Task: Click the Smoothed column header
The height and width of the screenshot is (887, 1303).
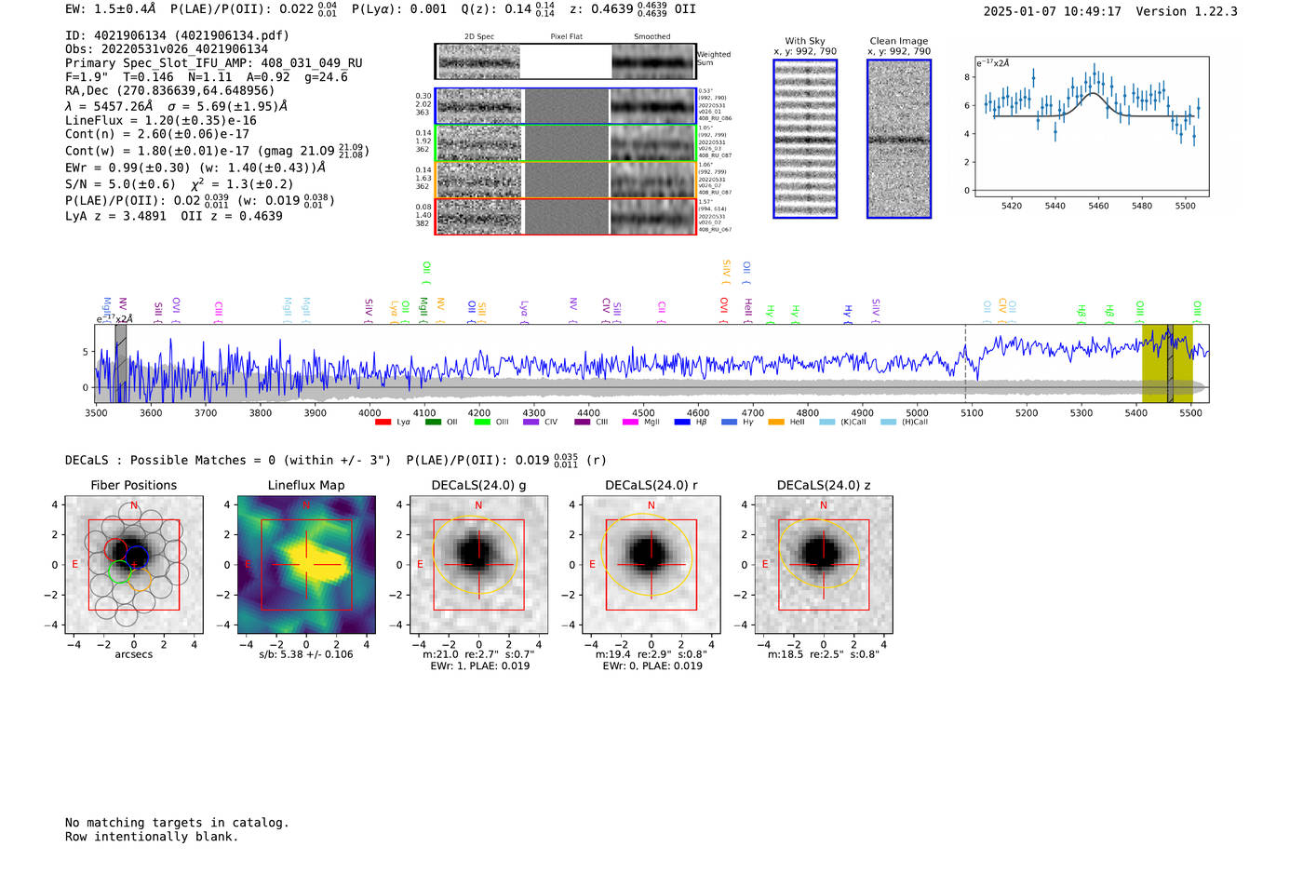Action: (x=652, y=37)
